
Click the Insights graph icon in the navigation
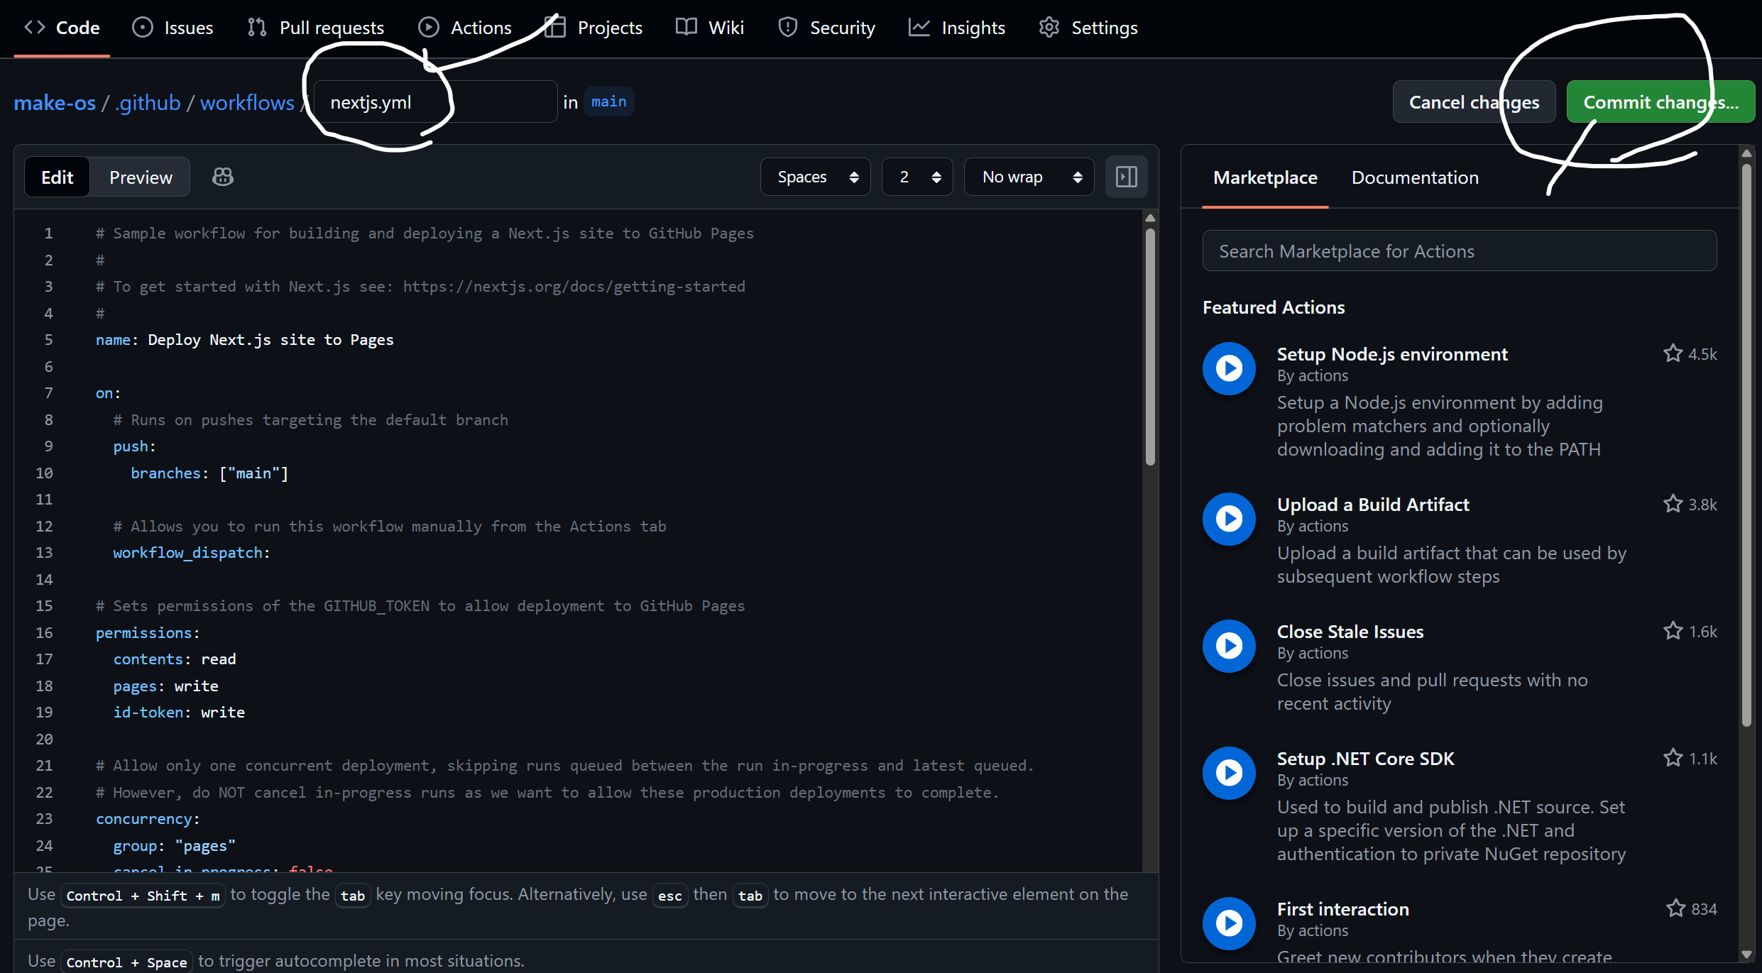[919, 27]
